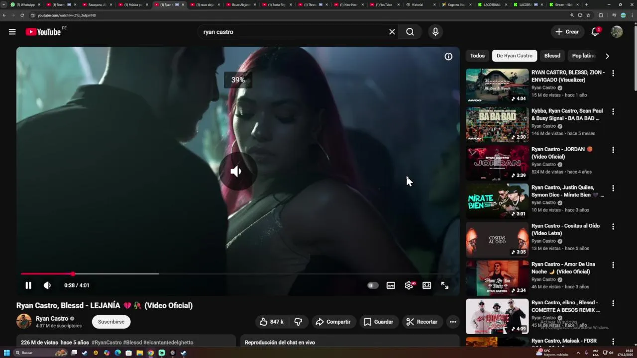This screenshot has width=637, height=358.
Task: Start voice search with the microphone
Action: (435, 32)
